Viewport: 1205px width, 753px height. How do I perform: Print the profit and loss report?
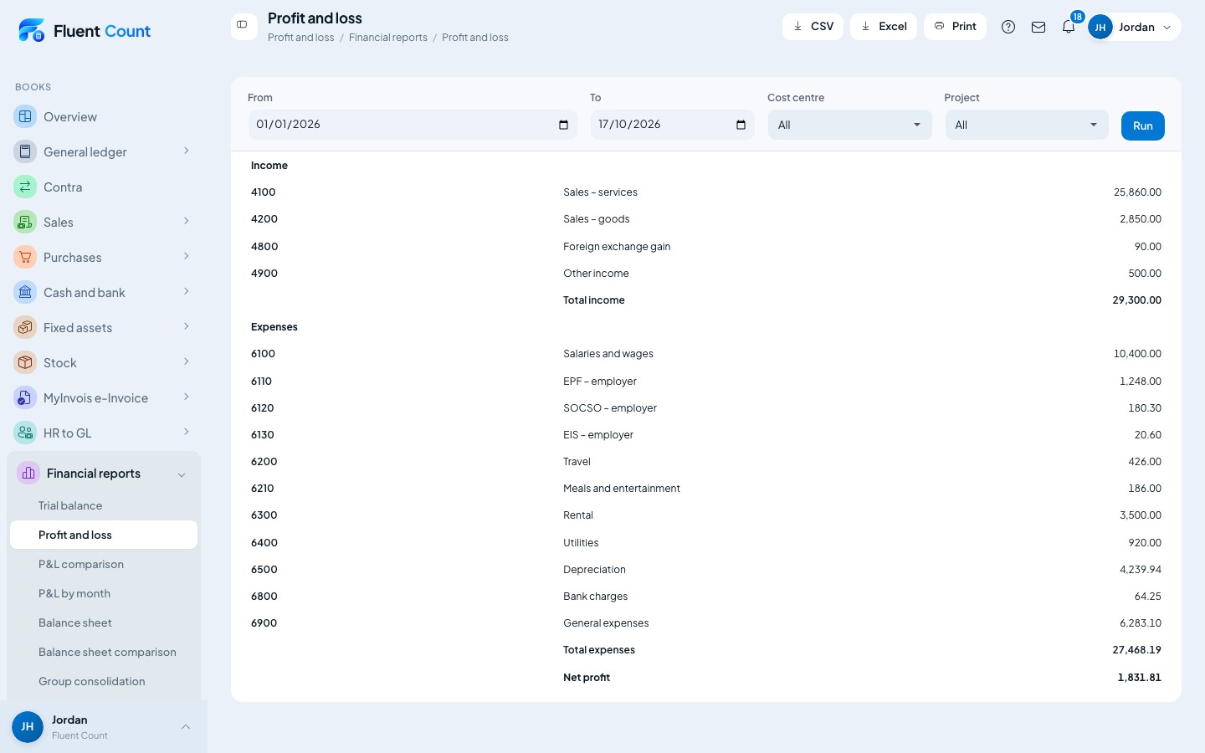pyautogui.click(x=955, y=26)
